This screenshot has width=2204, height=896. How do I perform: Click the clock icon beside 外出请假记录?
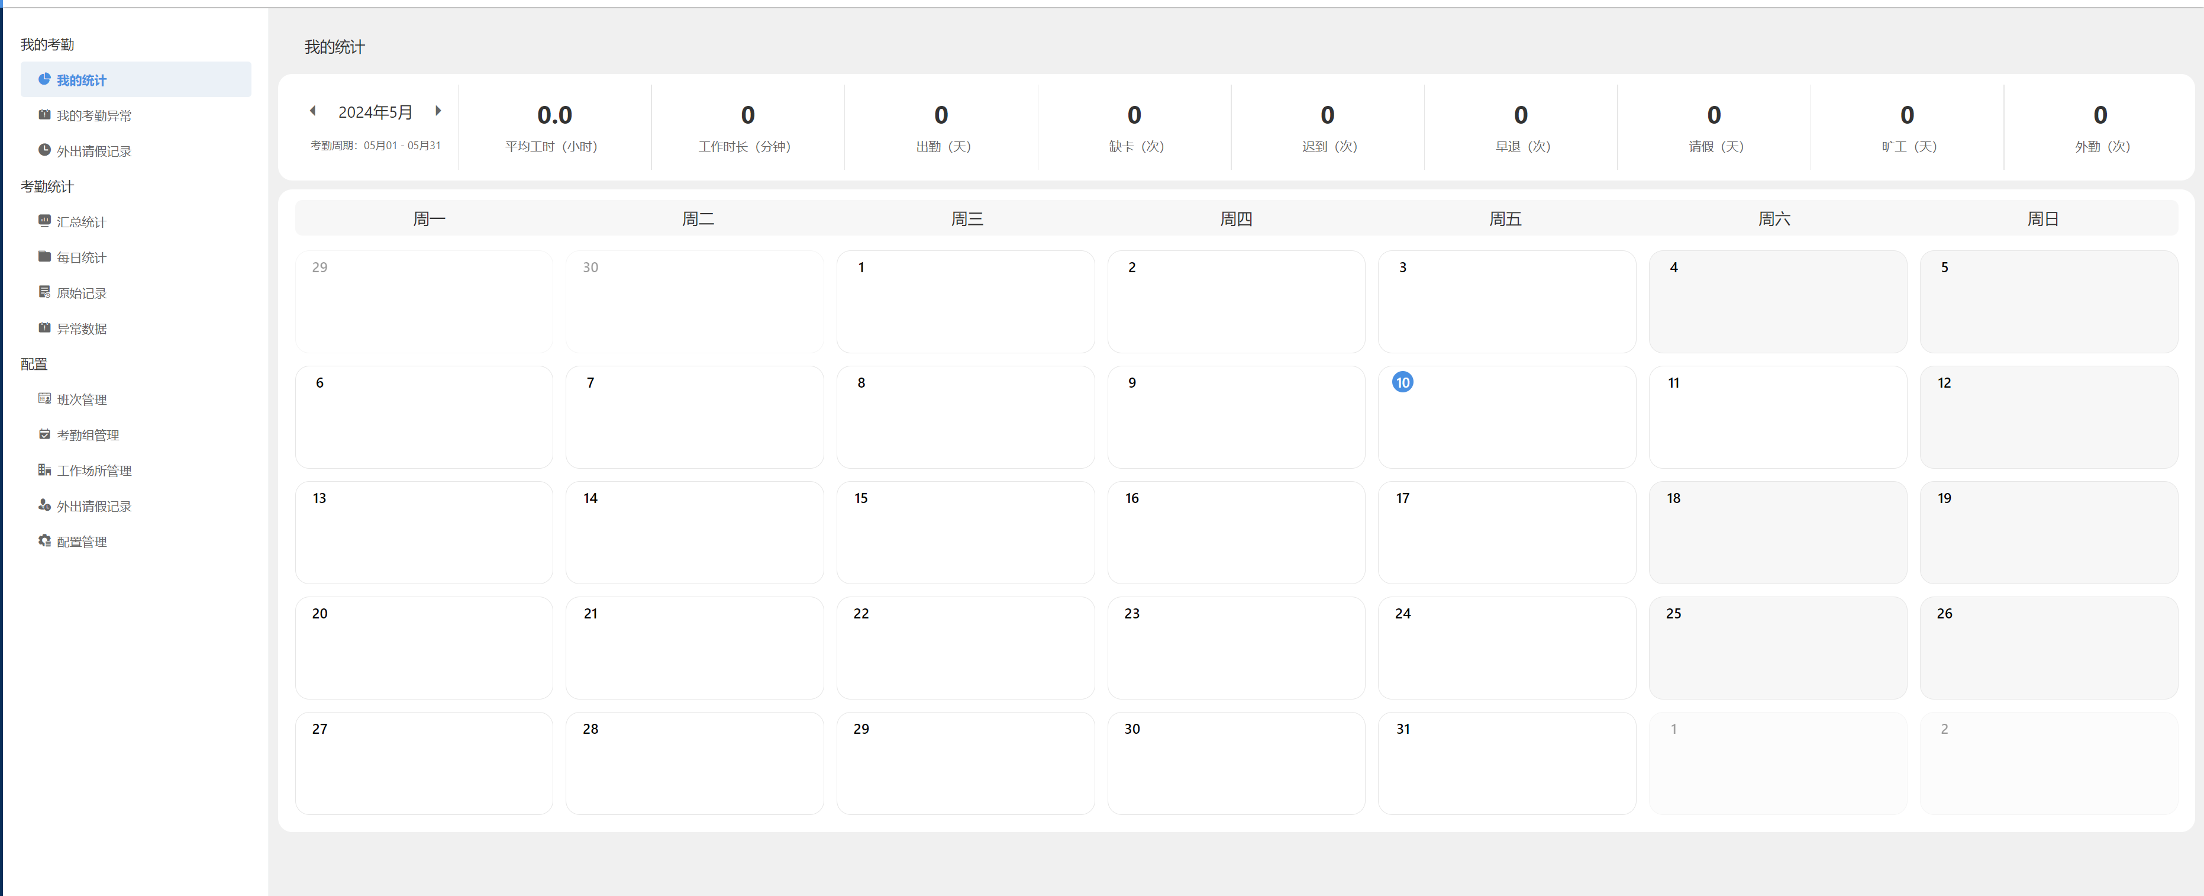pyautogui.click(x=44, y=151)
